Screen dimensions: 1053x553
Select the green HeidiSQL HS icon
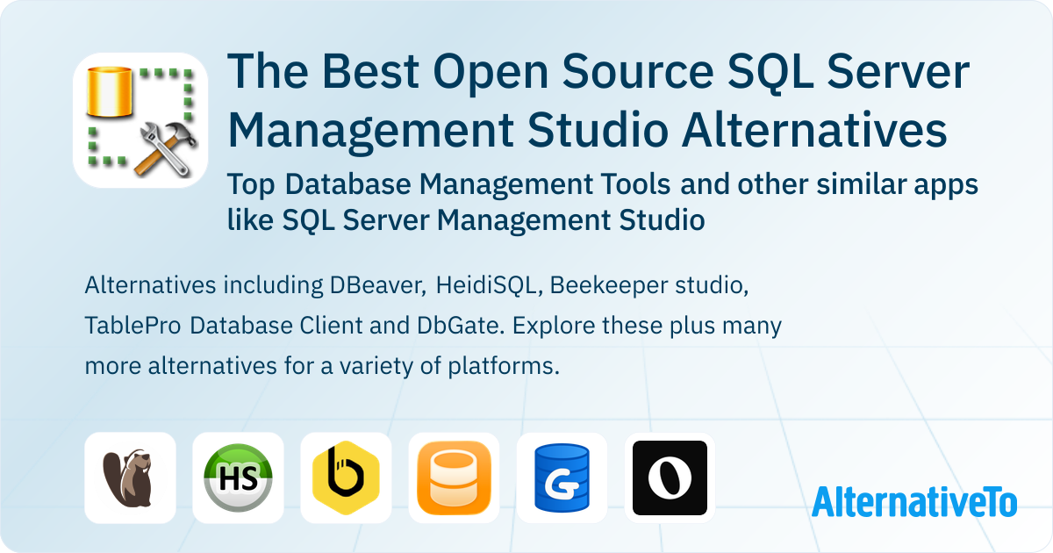point(238,478)
